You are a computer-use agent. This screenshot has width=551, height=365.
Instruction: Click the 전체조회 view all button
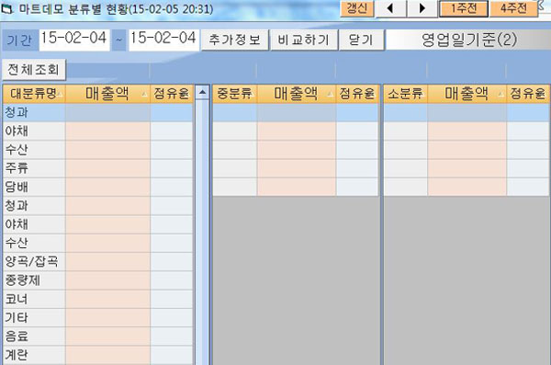[34, 69]
